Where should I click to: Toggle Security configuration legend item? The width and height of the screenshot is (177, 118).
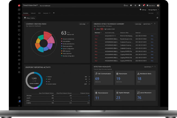click(x=68, y=56)
